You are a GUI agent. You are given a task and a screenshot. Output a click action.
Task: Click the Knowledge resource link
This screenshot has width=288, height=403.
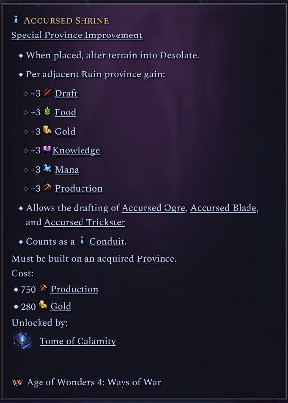(x=76, y=150)
